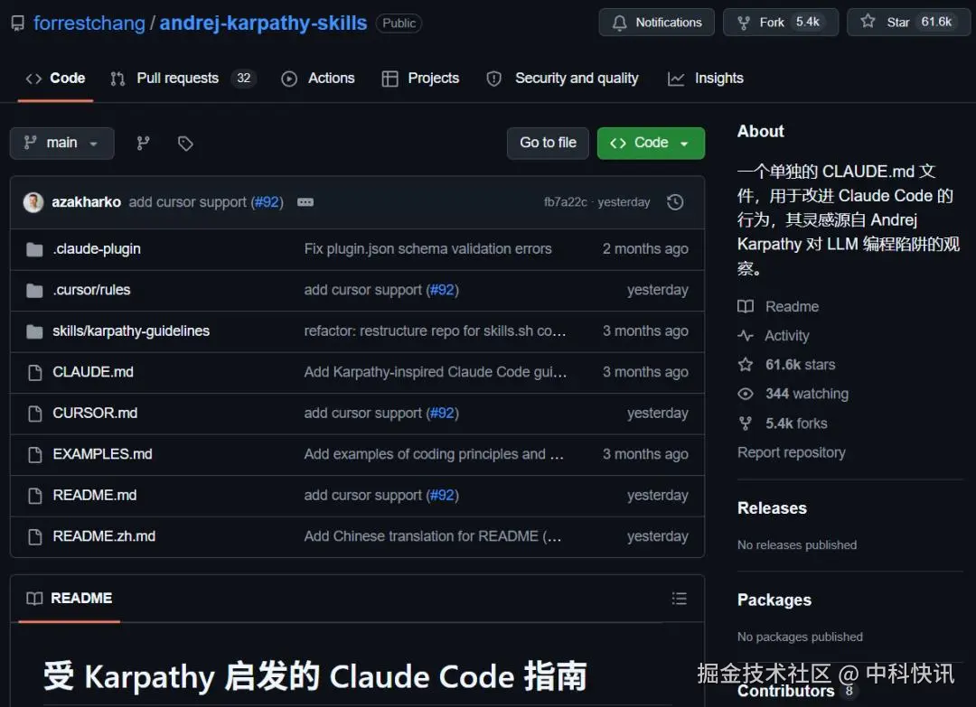Click the README.zh.md file icon
976x707 pixels.
[35, 536]
